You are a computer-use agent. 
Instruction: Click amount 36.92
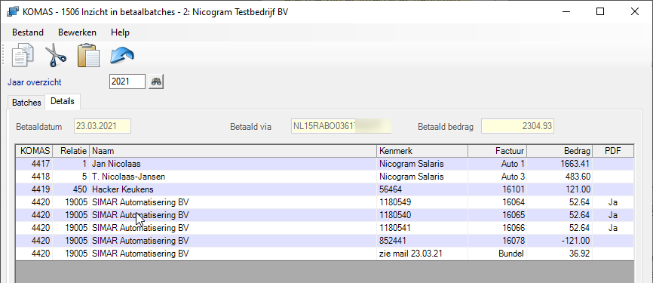580,254
